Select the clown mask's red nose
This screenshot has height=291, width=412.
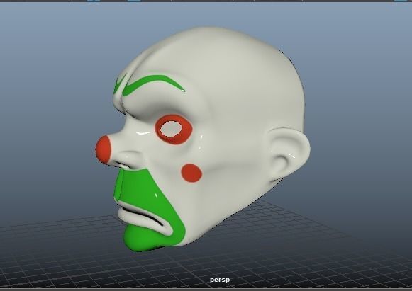click(x=104, y=149)
